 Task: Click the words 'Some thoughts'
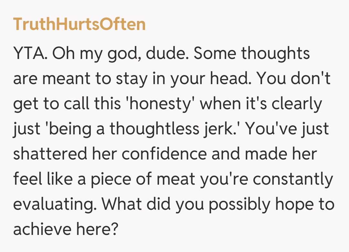(x=252, y=54)
